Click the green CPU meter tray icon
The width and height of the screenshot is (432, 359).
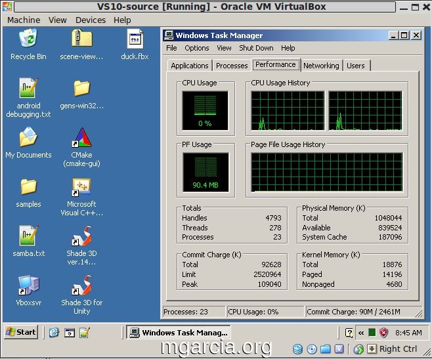372,333
